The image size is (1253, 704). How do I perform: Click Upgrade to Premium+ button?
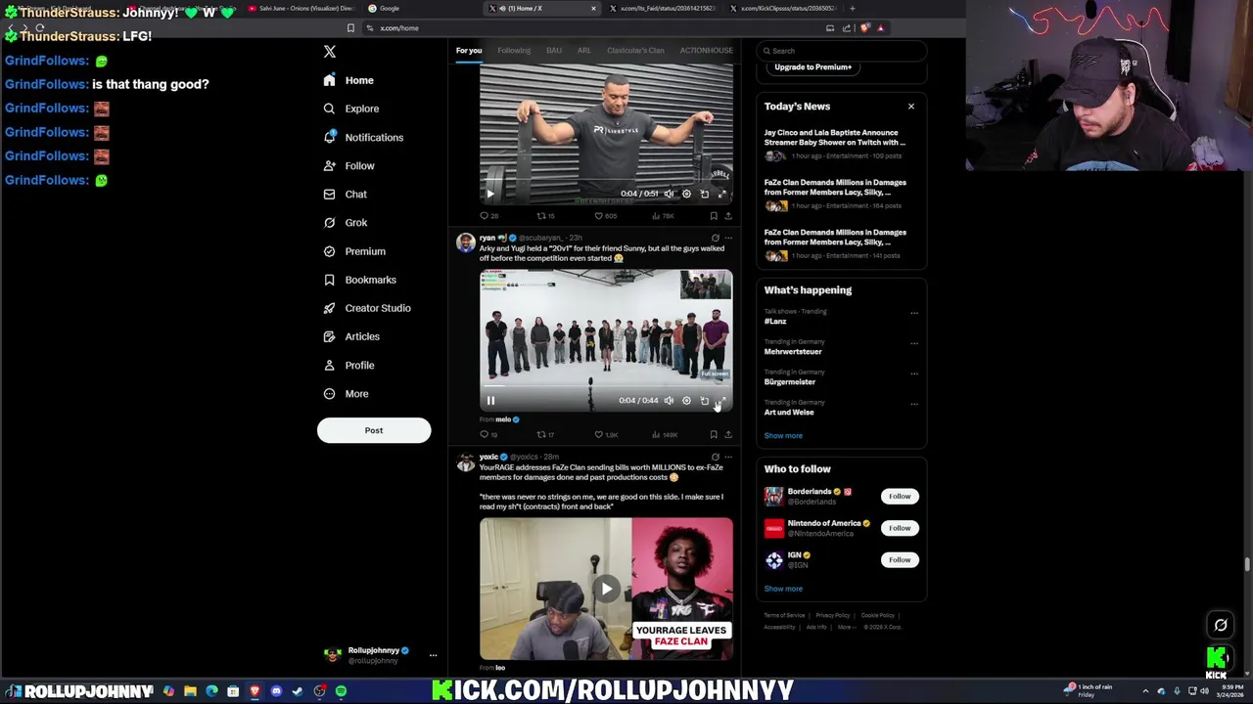click(812, 67)
